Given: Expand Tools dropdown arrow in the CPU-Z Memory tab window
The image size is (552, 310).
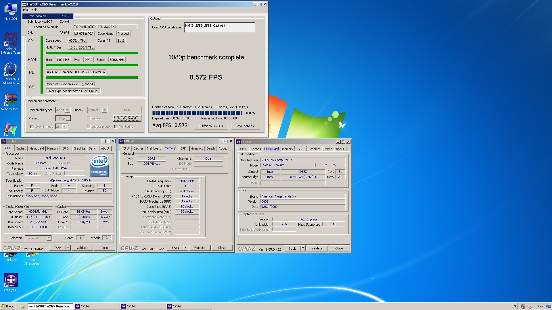Looking at the screenshot, I should tap(186, 248).
